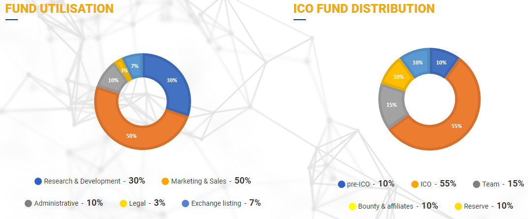The image size is (528, 219).
Task: Click the orange Marketing & Sales legend dot
Action: click(x=165, y=181)
